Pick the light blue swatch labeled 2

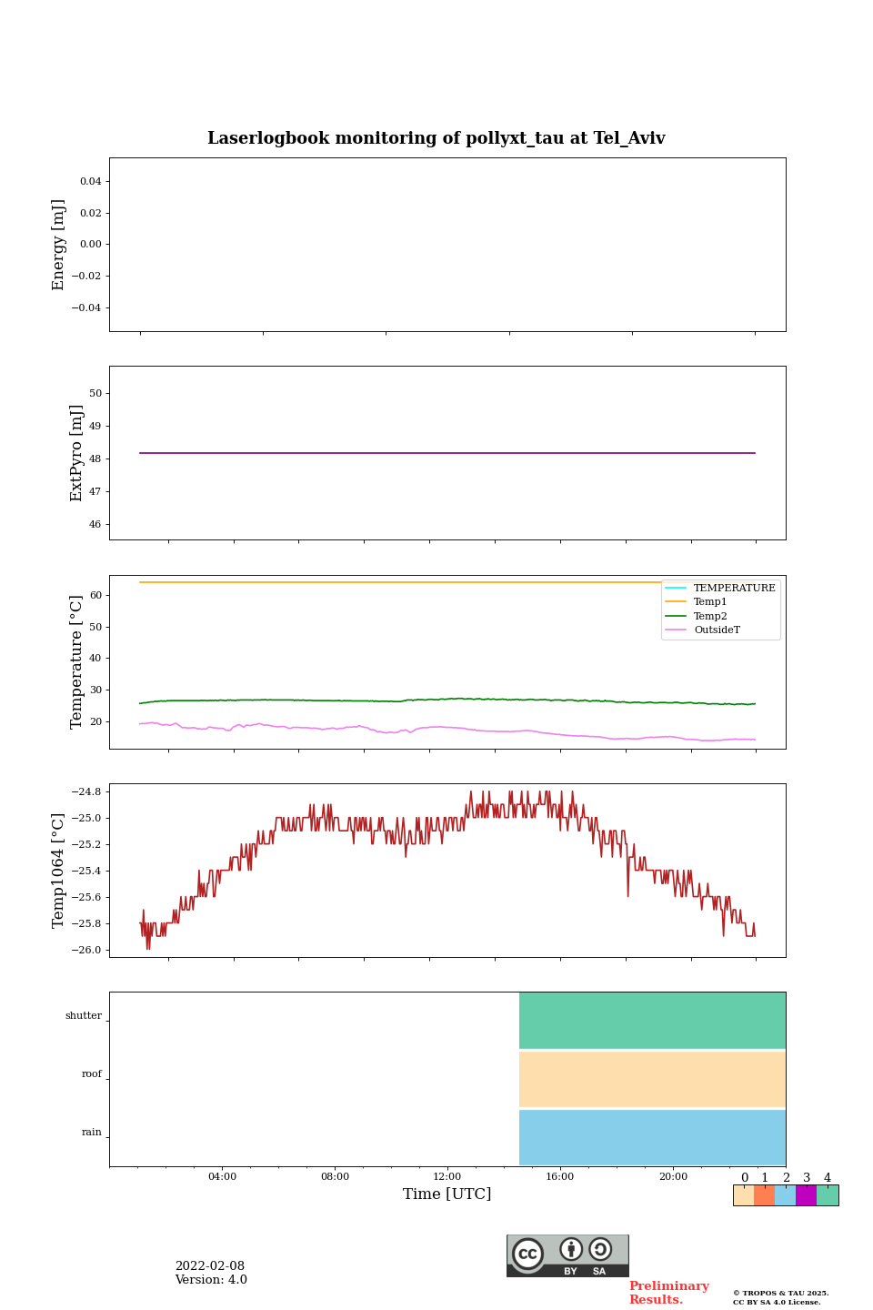(785, 1195)
